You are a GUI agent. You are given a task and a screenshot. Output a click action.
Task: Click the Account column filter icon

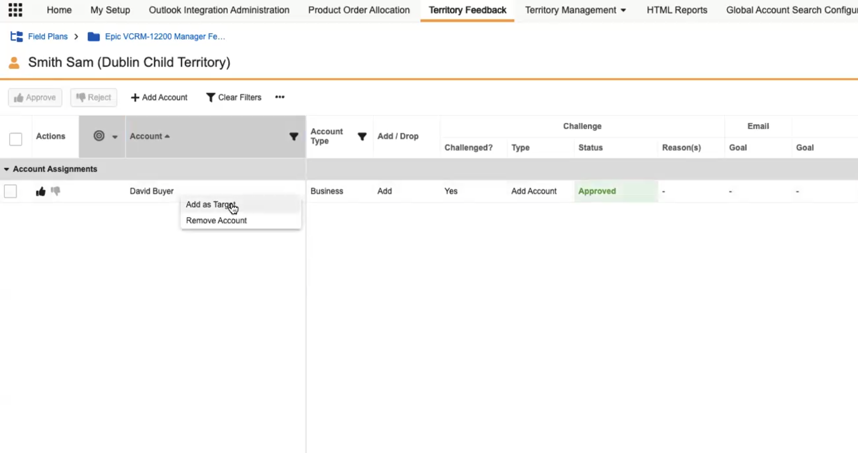[x=294, y=137]
